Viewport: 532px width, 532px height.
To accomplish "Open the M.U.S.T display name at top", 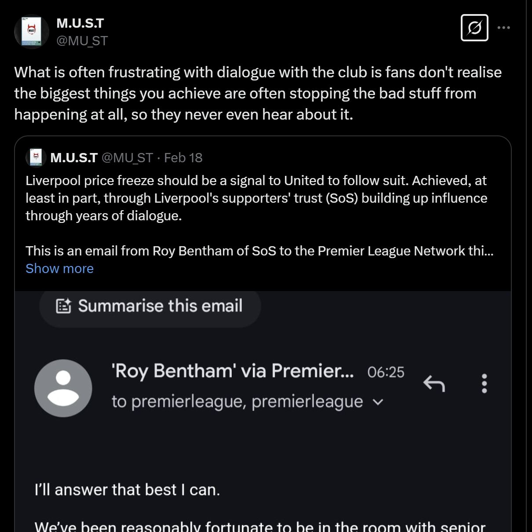I will click(80, 23).
